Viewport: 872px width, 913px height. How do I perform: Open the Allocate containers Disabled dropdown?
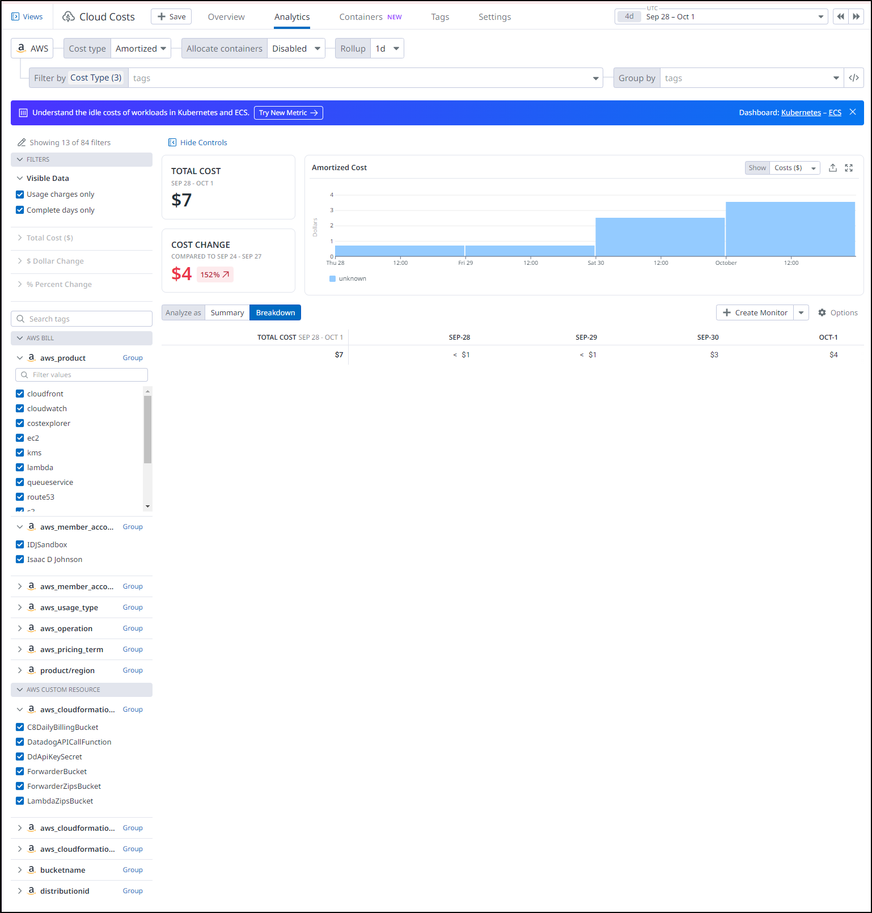296,48
